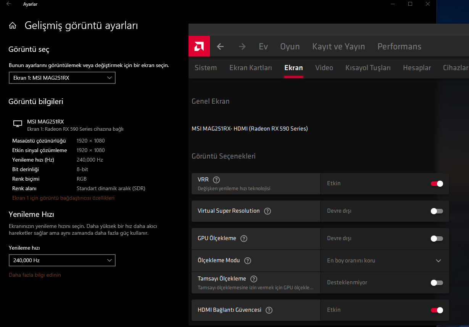Toggle off HDMI Bağlantı Güvencesi

pyautogui.click(x=437, y=310)
